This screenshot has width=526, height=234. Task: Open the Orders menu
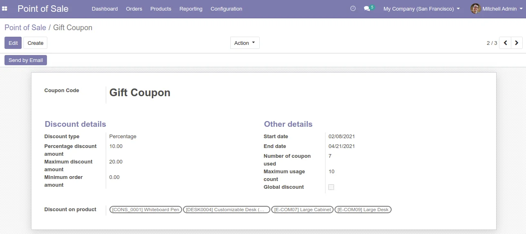click(x=134, y=9)
